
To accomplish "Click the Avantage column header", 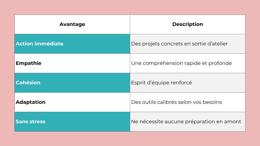I will [x=72, y=24].
